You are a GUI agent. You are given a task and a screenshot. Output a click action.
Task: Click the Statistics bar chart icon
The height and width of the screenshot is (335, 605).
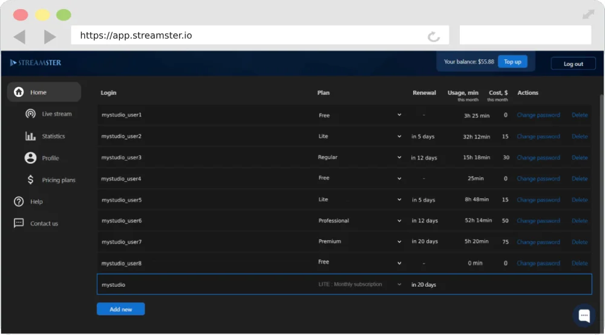point(30,135)
